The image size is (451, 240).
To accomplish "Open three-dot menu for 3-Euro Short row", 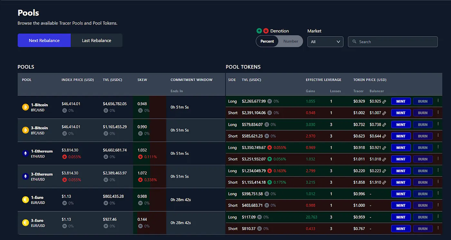I will point(438,228).
